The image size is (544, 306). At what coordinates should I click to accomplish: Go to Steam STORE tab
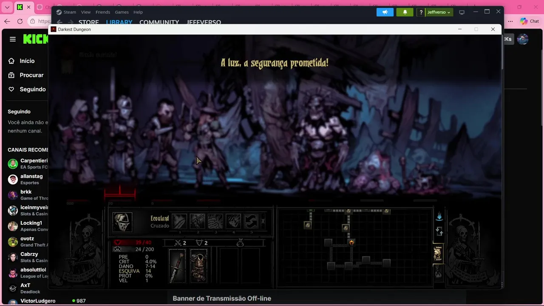[x=88, y=22]
